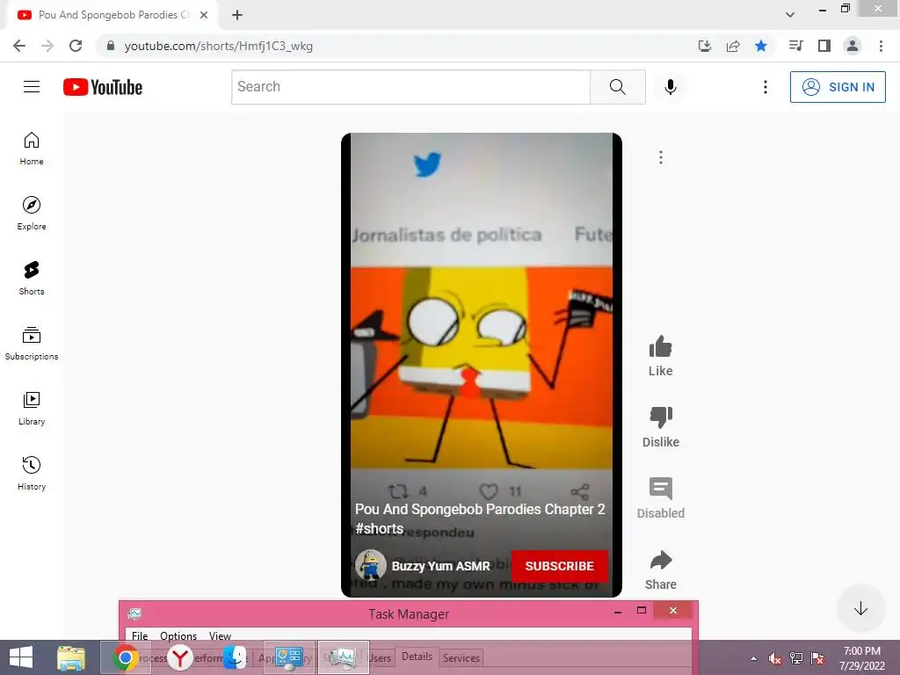Viewport: 900px width, 675px height.
Task: Click the Buzzy Yum ASMR channel avatar
Action: pos(370,565)
